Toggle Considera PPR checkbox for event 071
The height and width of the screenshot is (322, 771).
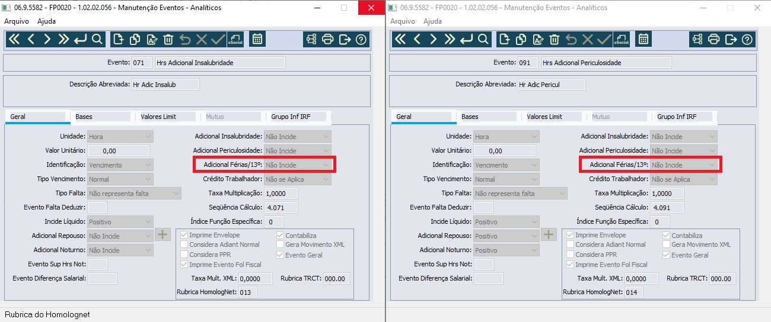point(184,255)
